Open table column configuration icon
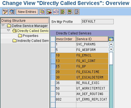 111,39
